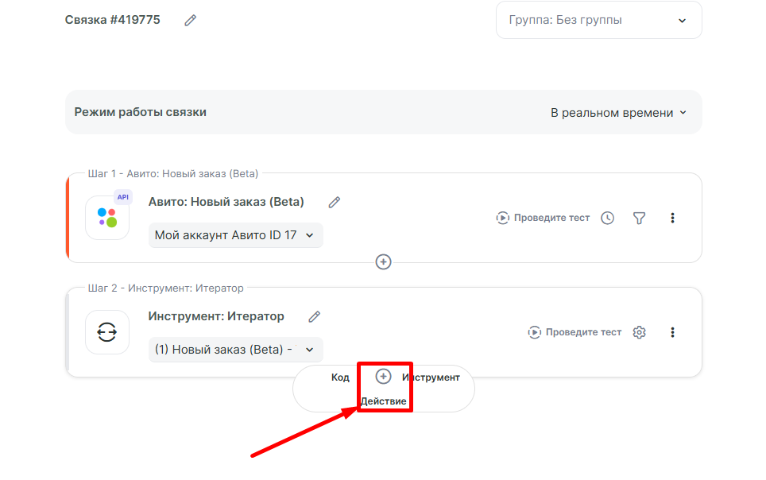The width and height of the screenshot is (766, 480).
Task: Choose Код in the add-step popup
Action: click(x=340, y=377)
